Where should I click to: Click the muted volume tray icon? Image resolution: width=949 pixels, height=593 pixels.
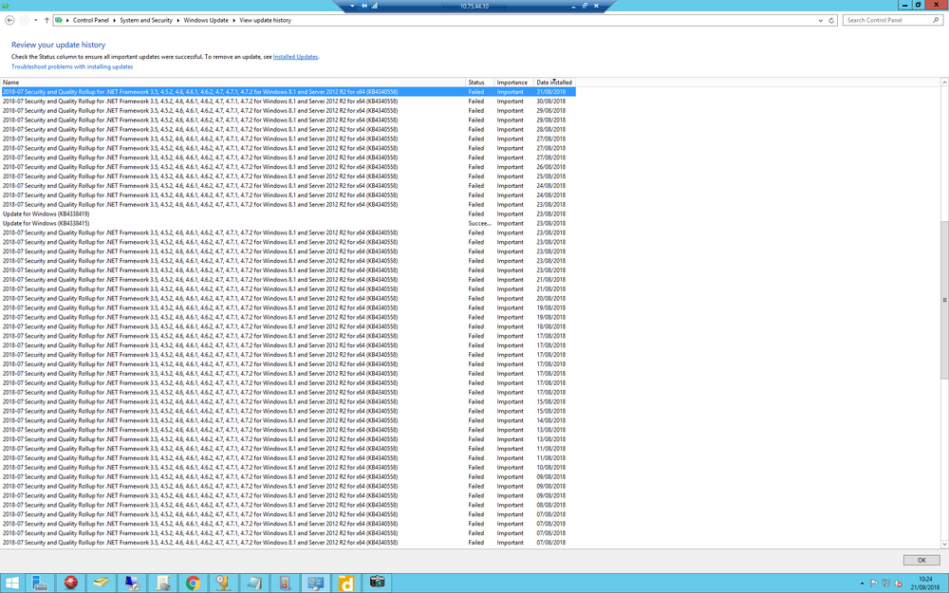point(898,584)
